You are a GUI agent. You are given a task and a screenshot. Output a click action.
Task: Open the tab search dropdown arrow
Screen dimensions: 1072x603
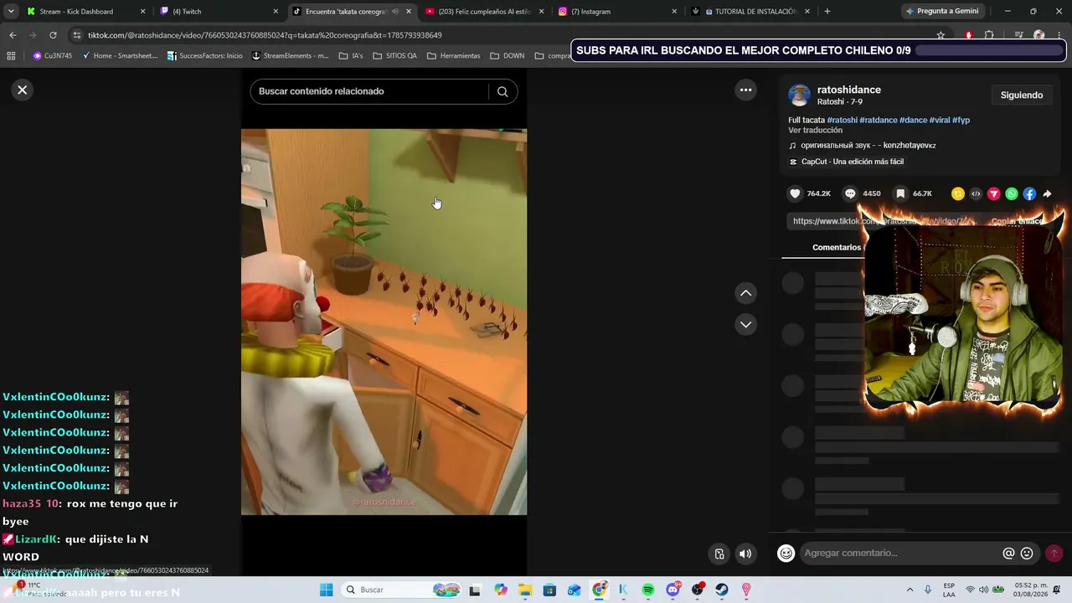[10, 12]
